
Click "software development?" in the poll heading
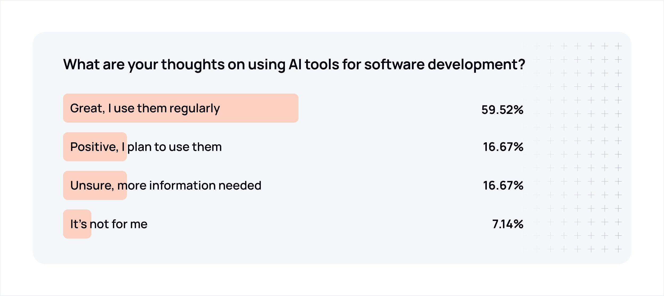[x=445, y=65]
